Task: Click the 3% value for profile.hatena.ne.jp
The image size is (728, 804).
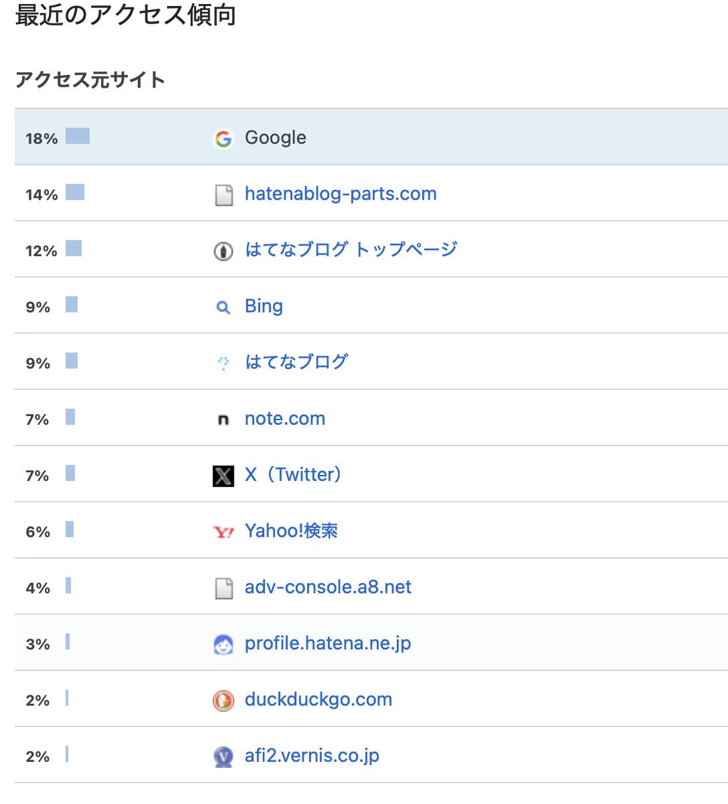Action: tap(38, 645)
